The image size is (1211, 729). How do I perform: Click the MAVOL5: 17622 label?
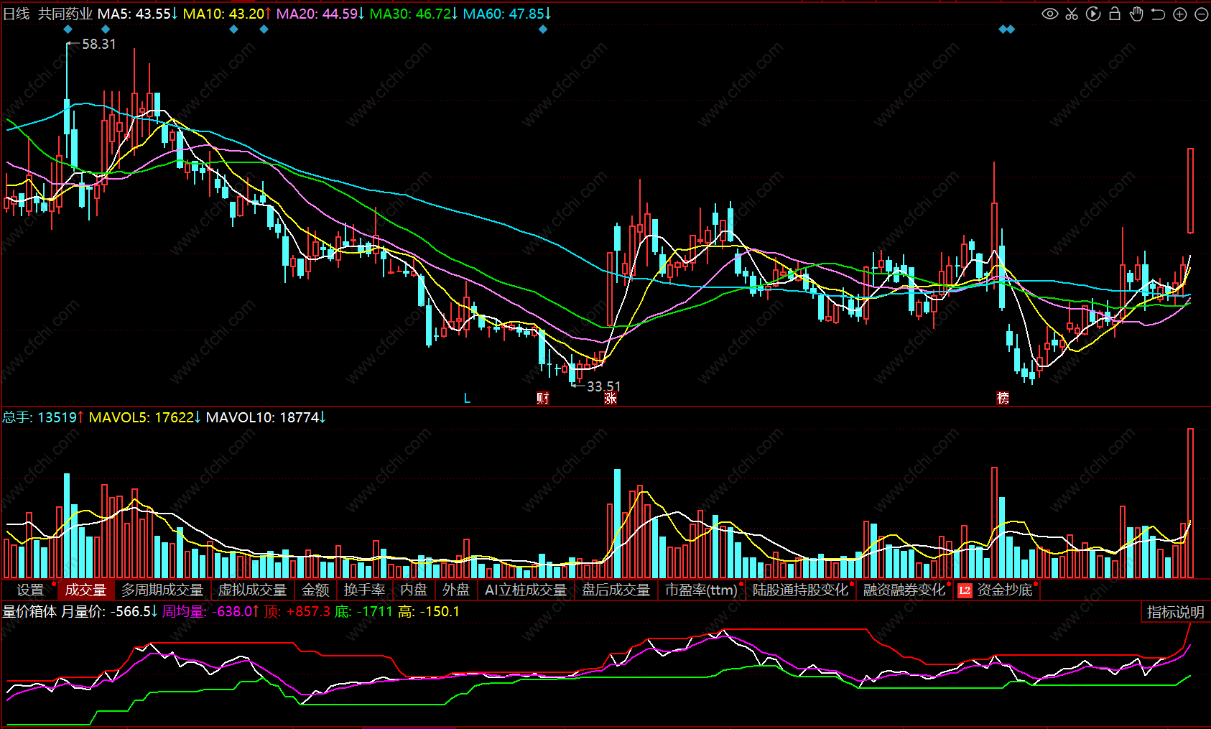[x=144, y=417]
